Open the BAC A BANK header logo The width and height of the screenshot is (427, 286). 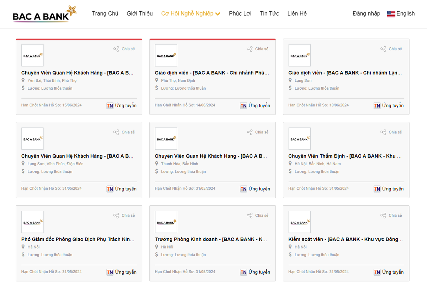45,14
